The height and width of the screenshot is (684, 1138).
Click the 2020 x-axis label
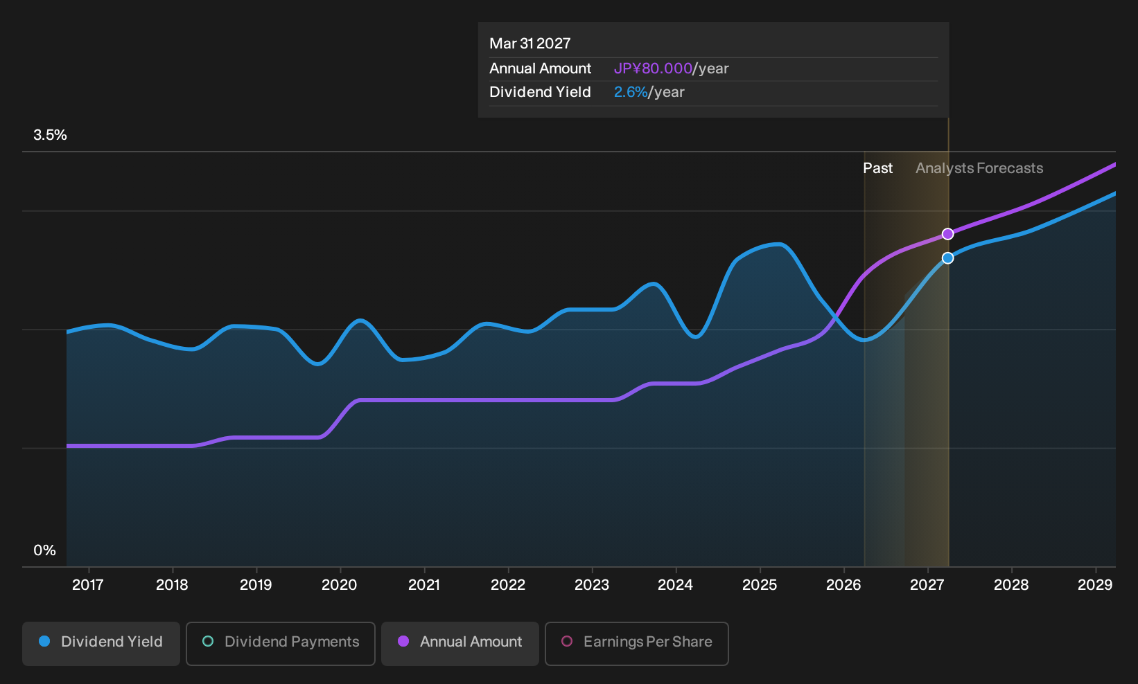click(x=340, y=585)
